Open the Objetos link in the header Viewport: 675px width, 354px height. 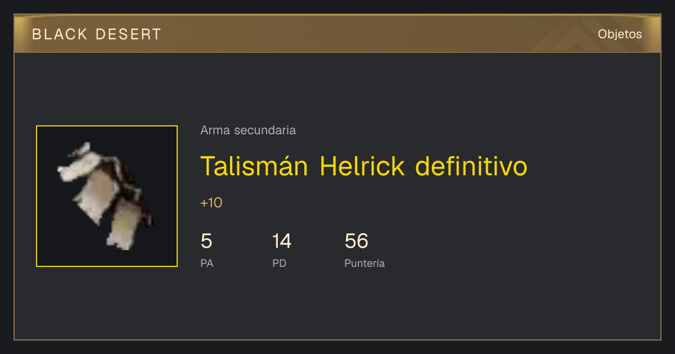620,34
